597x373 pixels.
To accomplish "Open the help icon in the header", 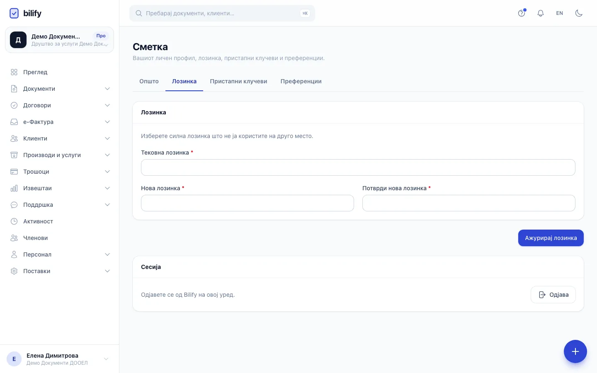I will click(x=522, y=13).
